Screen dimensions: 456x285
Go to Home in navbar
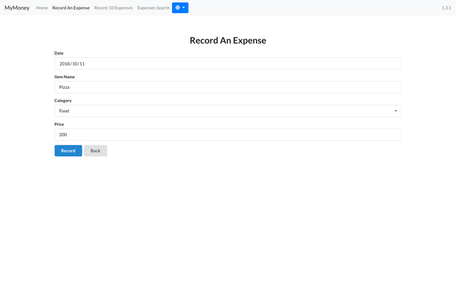42,8
